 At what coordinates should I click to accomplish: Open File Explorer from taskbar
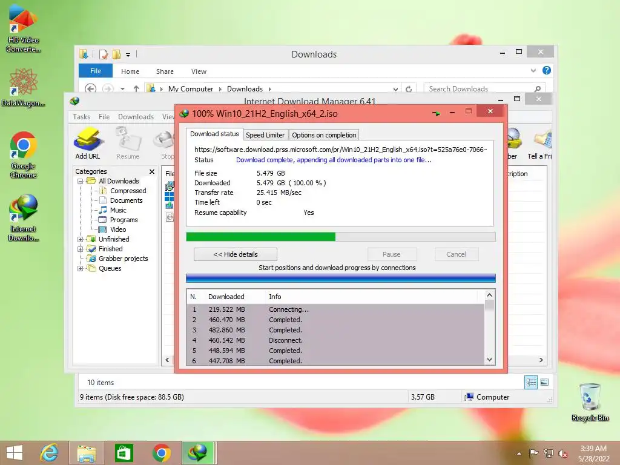[86, 453]
